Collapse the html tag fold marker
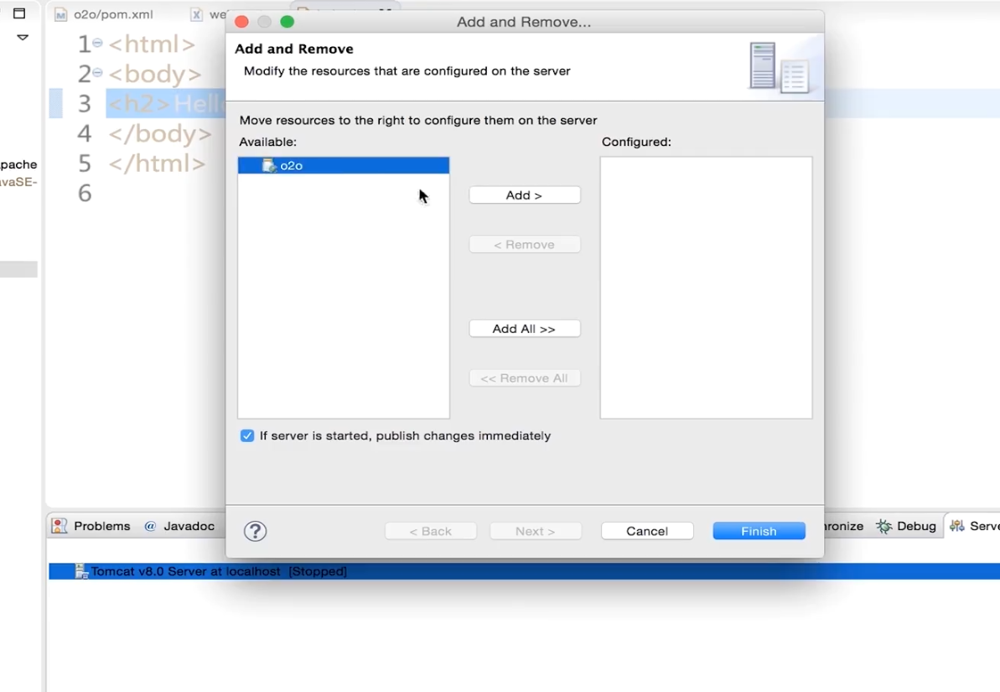1000x692 pixels. pyautogui.click(x=97, y=43)
